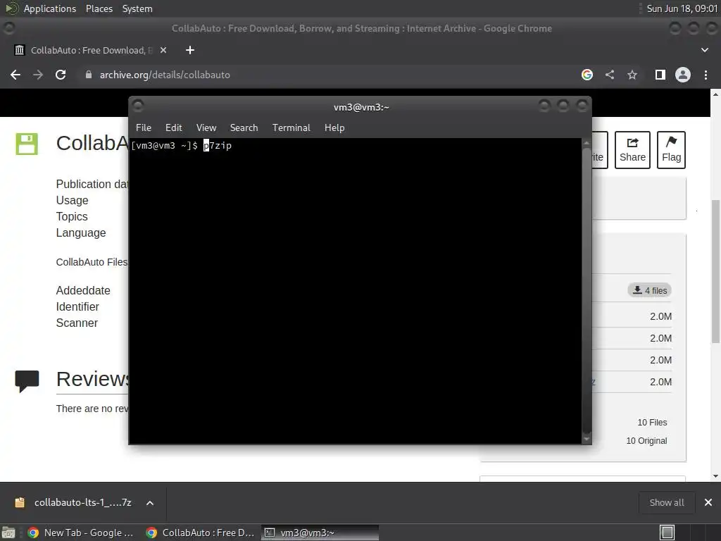Open a new tab with the plus

coord(190,50)
